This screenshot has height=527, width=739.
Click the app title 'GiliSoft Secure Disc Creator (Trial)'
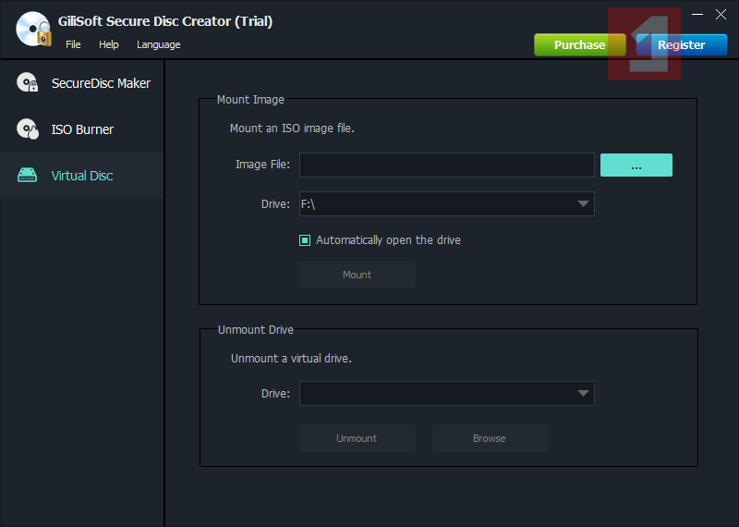[165, 21]
